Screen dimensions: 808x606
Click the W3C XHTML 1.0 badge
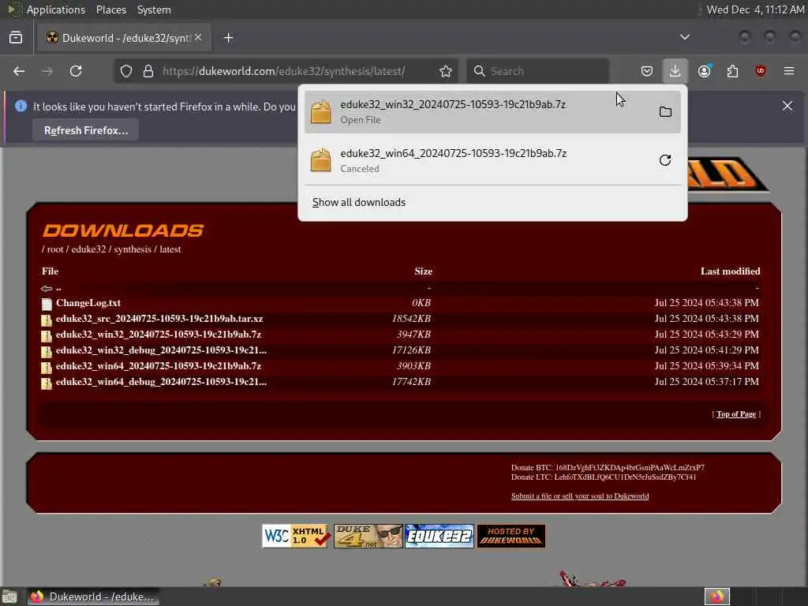tap(297, 537)
